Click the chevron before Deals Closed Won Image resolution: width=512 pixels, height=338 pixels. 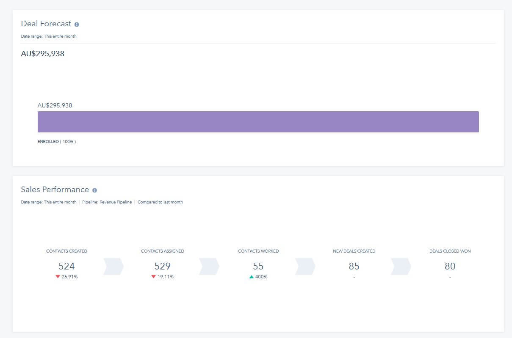401,267
